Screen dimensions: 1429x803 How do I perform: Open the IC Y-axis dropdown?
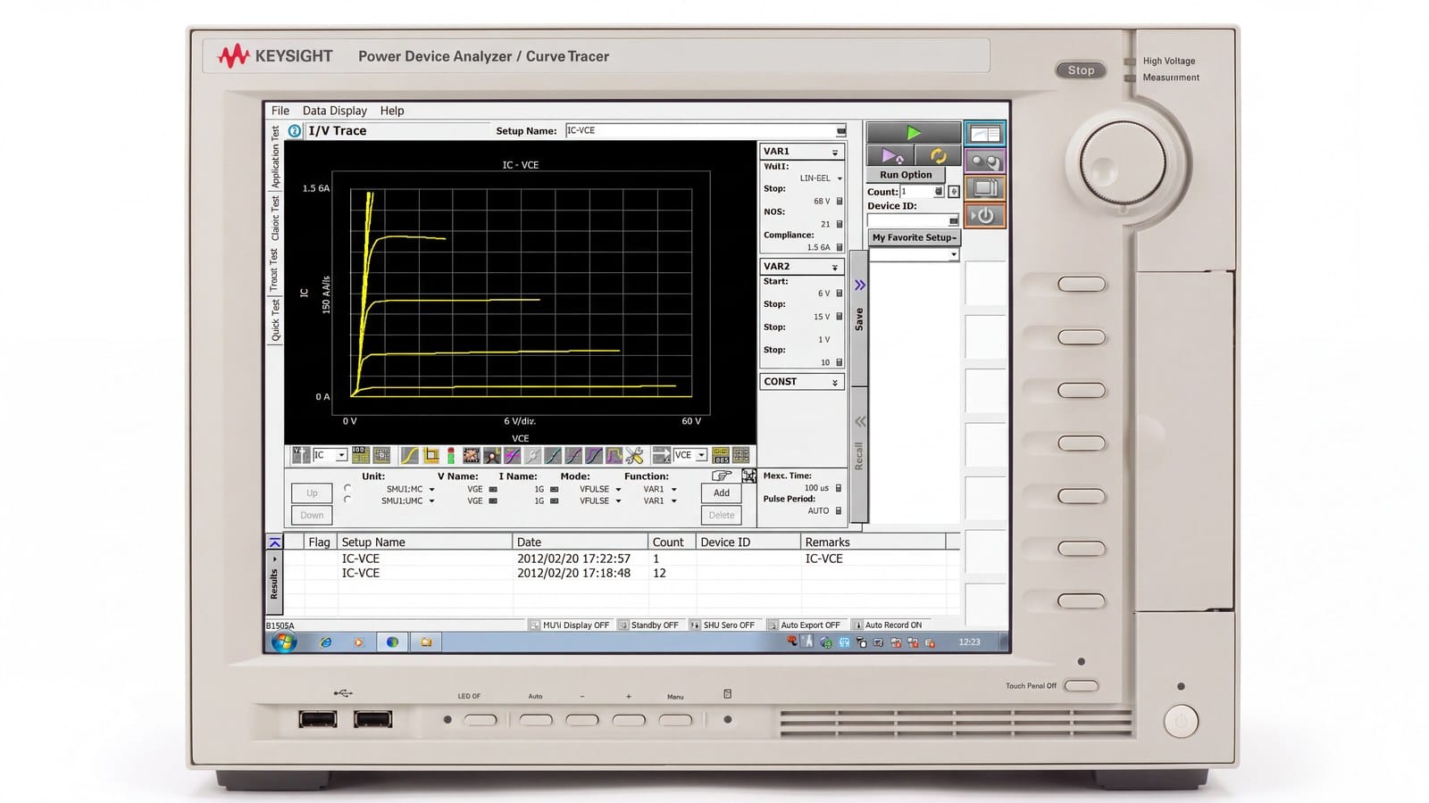point(341,456)
